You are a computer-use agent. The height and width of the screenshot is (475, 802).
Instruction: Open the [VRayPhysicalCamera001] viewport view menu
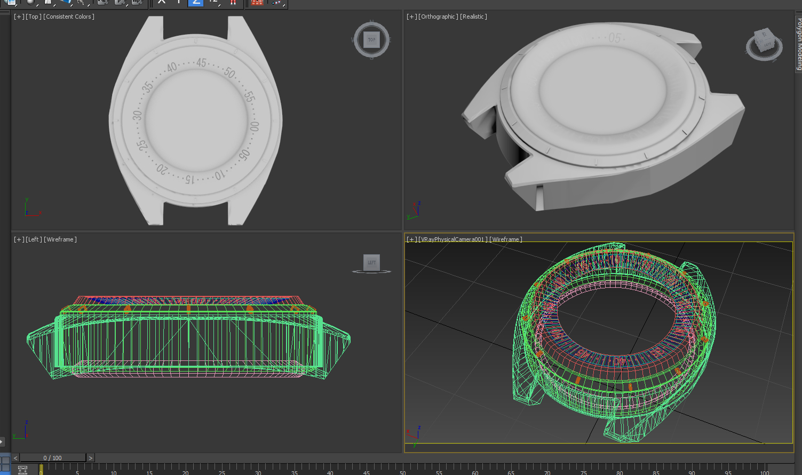click(x=452, y=239)
